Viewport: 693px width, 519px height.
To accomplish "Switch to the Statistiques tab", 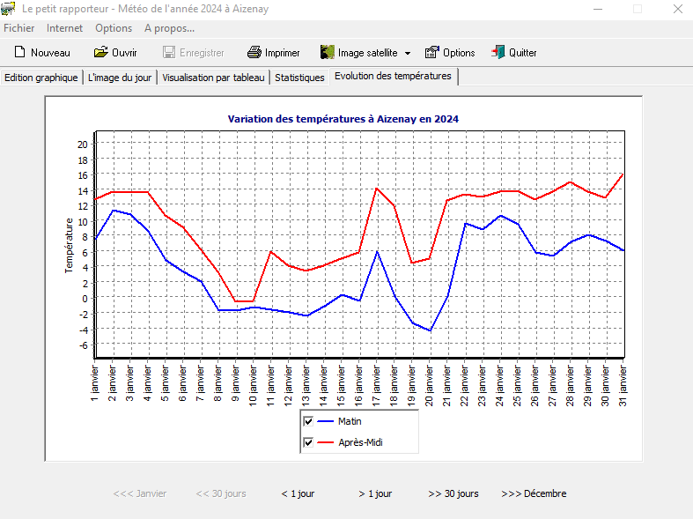I will click(x=299, y=78).
